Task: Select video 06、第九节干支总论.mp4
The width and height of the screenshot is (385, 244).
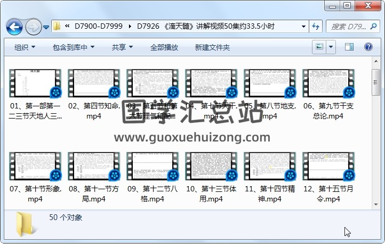Action: [328, 95]
